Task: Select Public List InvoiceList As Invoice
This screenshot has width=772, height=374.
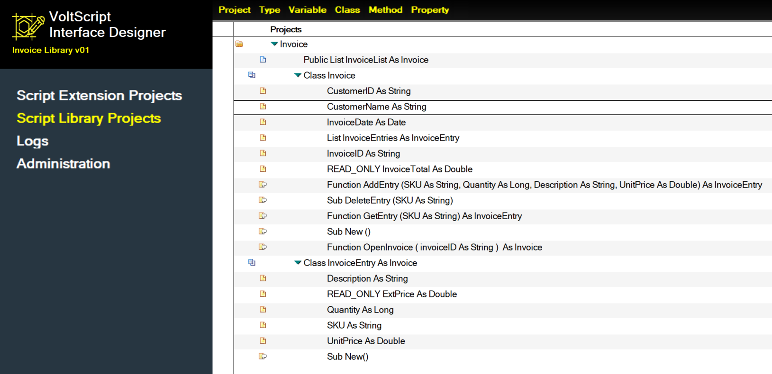Action: pos(366,60)
